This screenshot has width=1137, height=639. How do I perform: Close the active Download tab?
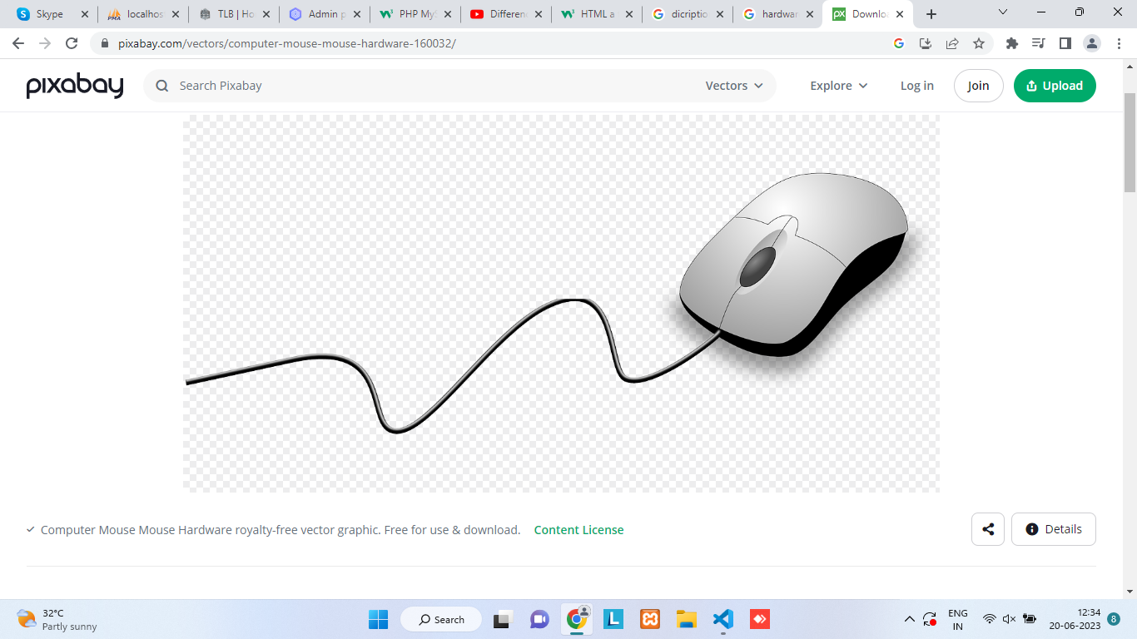coord(899,14)
